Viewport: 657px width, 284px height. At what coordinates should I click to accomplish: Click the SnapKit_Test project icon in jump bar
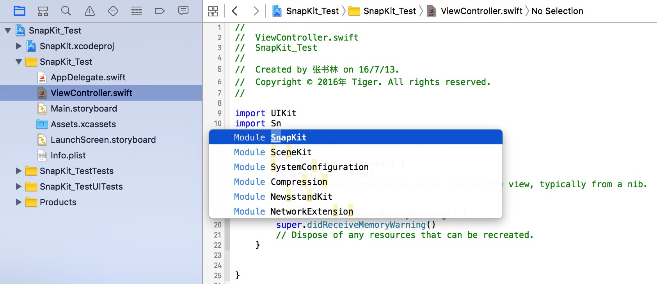point(277,11)
